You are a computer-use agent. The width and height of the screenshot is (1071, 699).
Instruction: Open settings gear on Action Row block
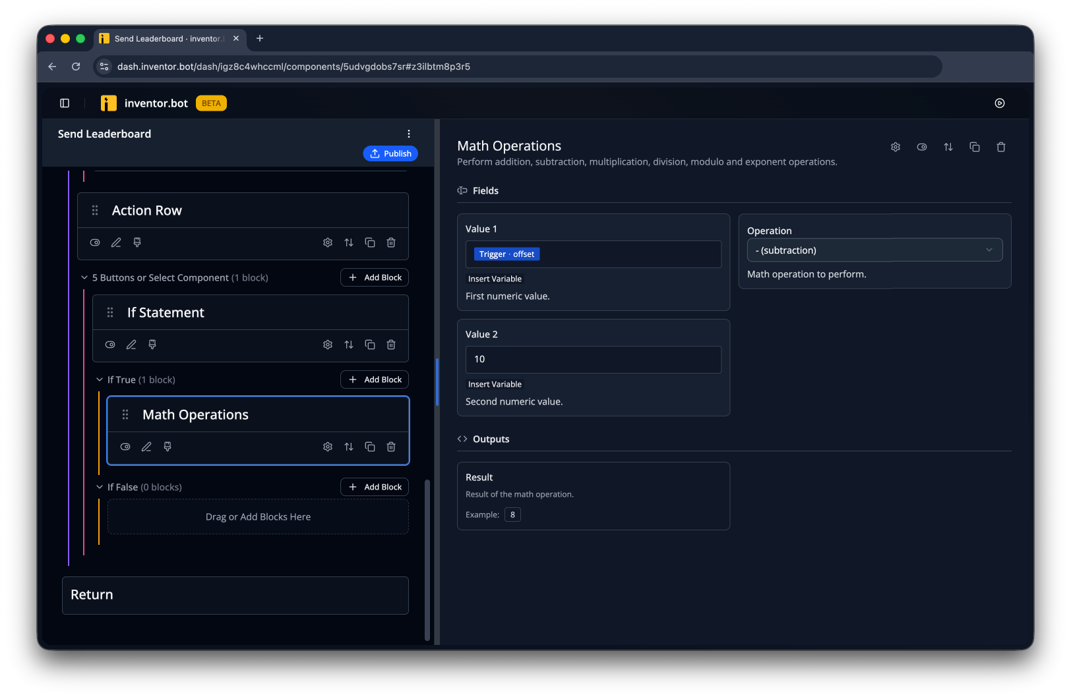pos(328,242)
